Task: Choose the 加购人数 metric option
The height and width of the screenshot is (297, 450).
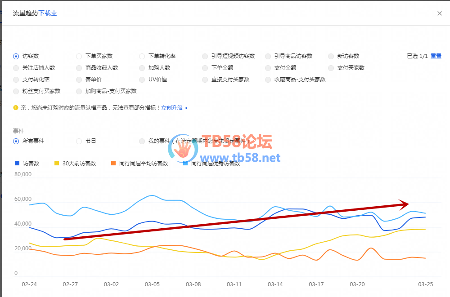Action: 142,68
